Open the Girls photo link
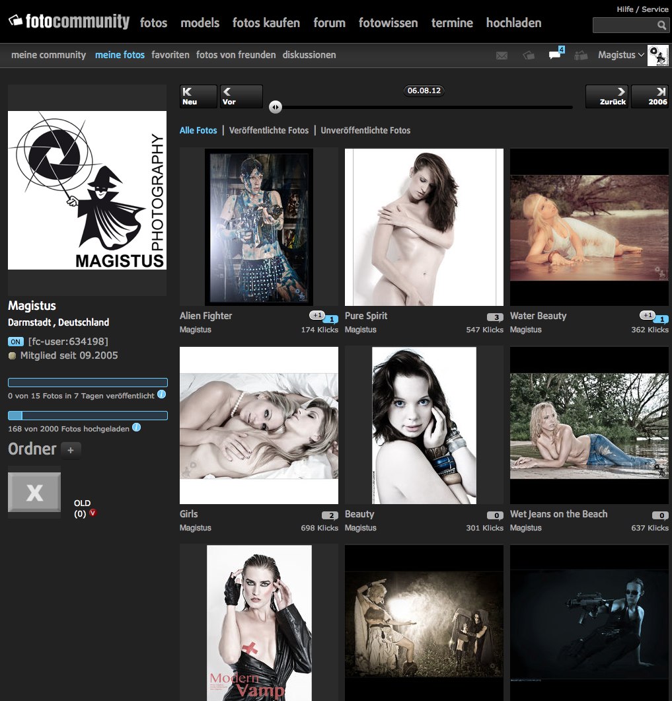The height and width of the screenshot is (701, 672). [x=188, y=514]
